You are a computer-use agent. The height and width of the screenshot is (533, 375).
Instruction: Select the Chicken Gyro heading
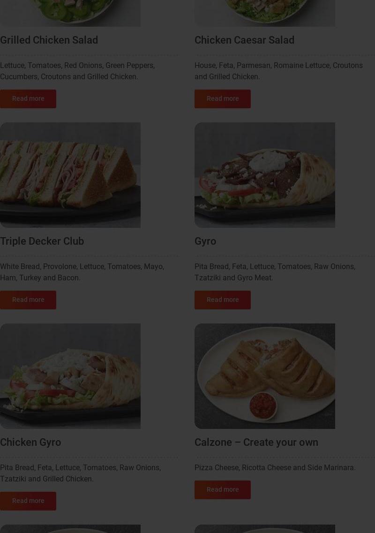(30, 442)
